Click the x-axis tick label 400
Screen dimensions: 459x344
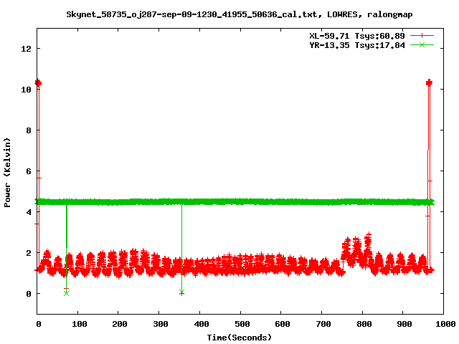(202, 324)
